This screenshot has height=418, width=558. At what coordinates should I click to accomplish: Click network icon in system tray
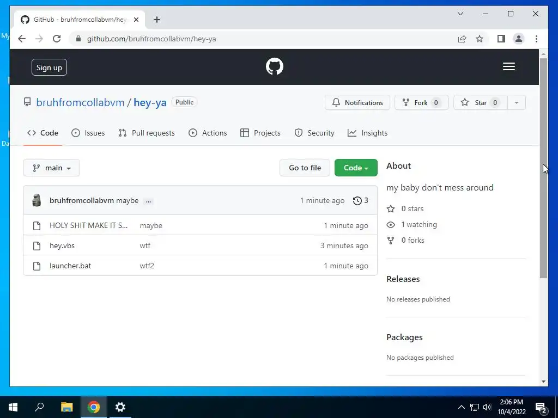(475, 407)
